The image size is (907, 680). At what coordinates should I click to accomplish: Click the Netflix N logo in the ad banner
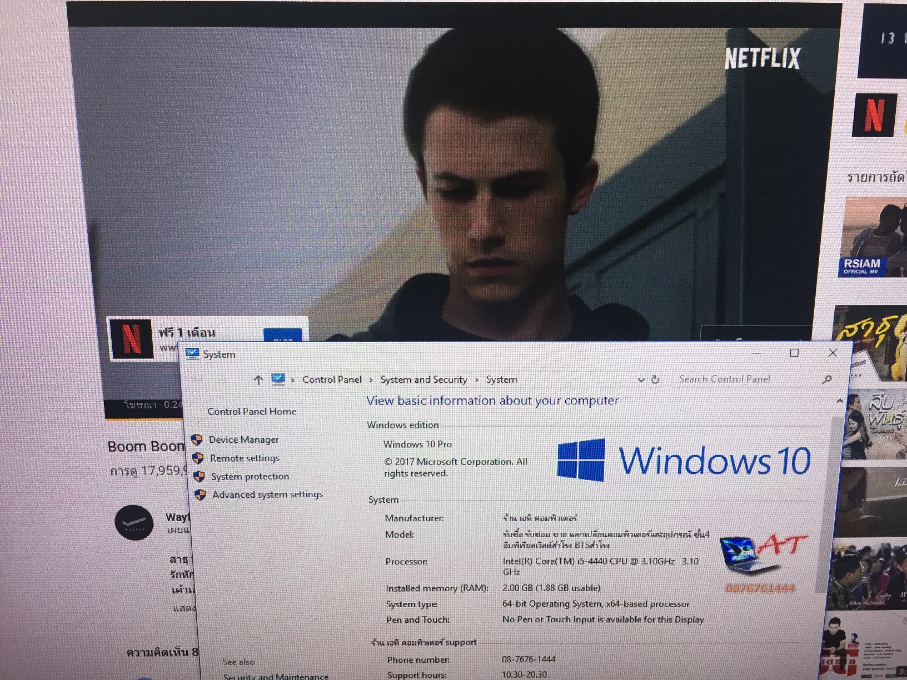point(131,338)
